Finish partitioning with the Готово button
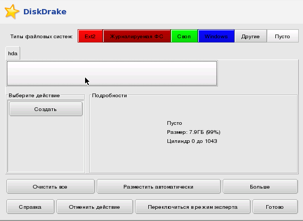This screenshot has width=303, height=221. [x=275, y=207]
